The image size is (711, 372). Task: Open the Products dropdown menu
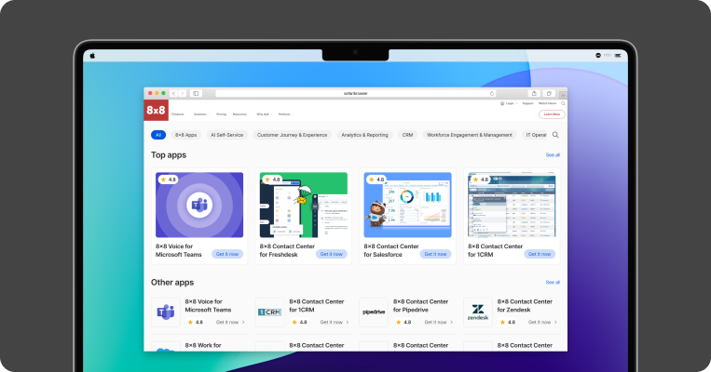tap(179, 114)
